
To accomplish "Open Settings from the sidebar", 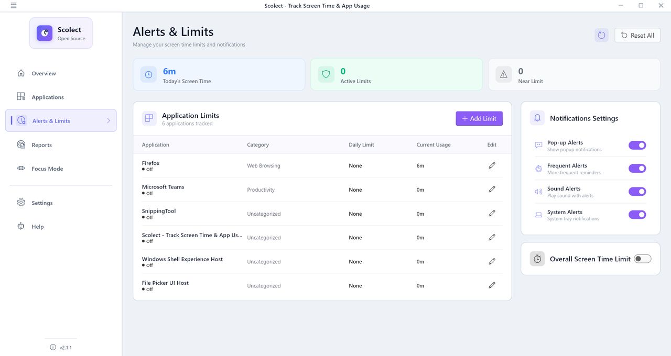I will tap(61, 203).
